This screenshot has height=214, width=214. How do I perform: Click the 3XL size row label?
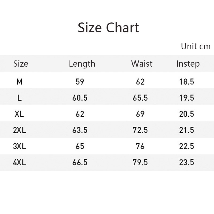click(19, 146)
